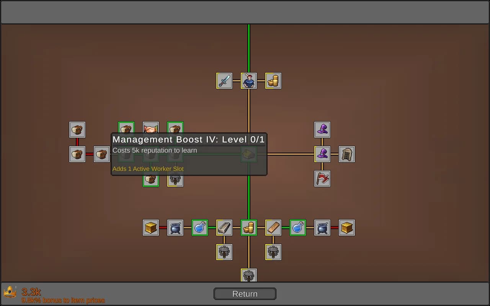Click the yellow-bordered wizard hat node

click(322, 154)
